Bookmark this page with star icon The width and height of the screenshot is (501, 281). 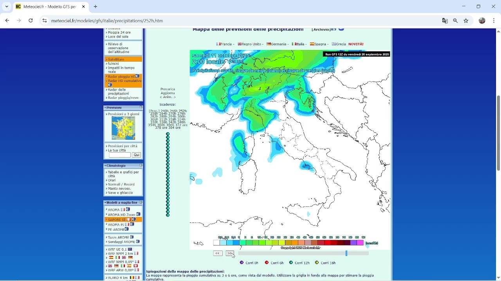point(466,21)
